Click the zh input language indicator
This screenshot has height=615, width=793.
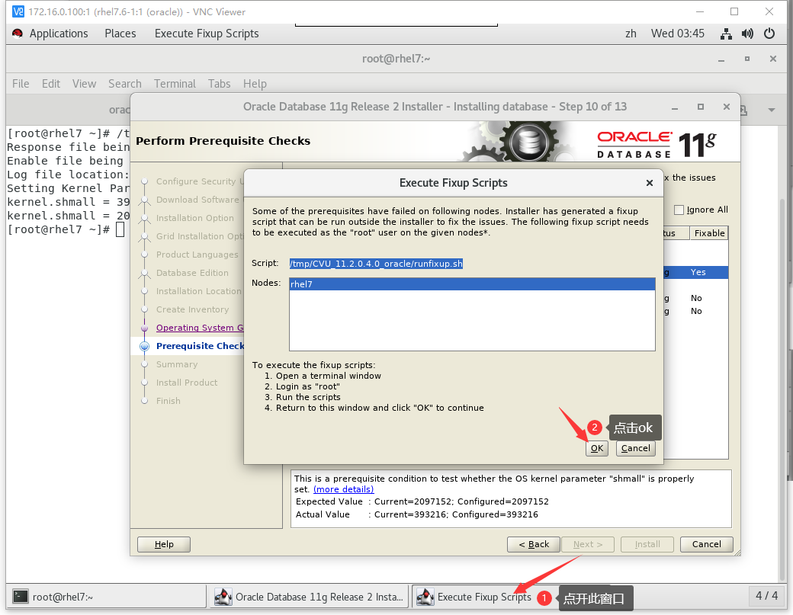click(x=631, y=34)
